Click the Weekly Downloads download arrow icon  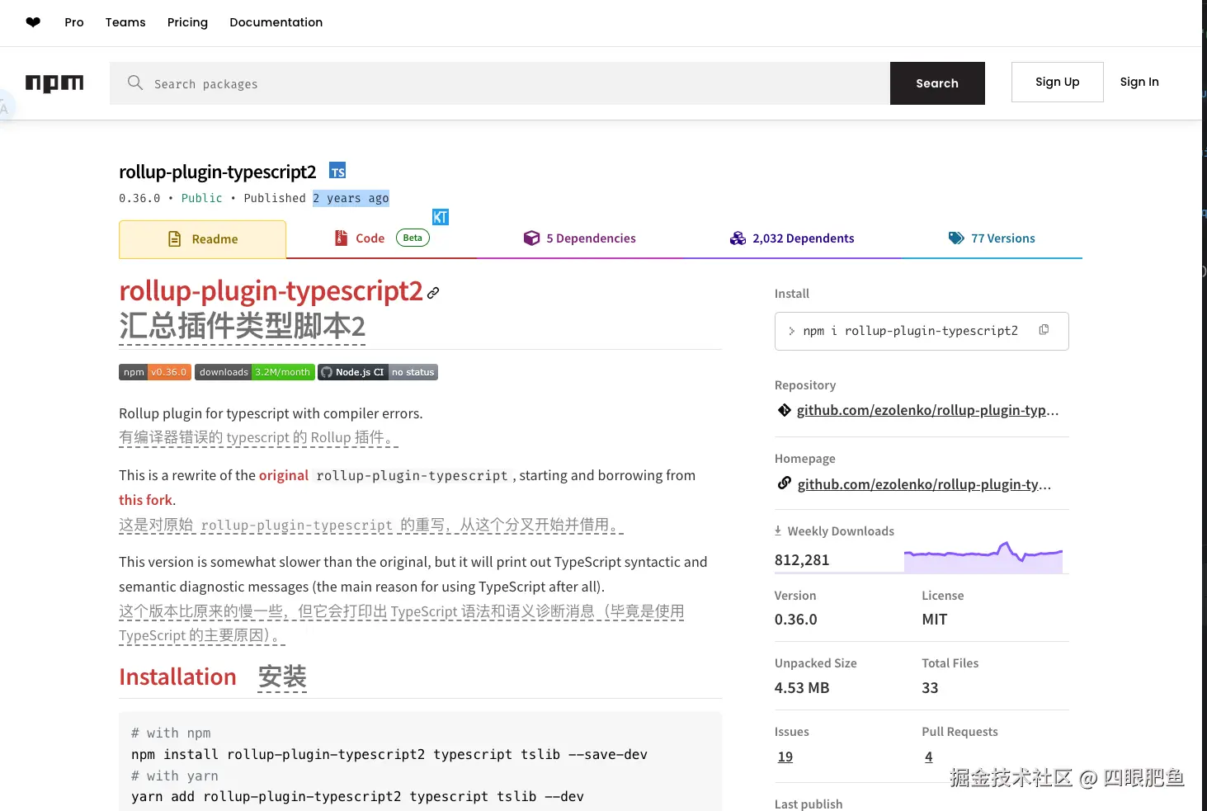tap(778, 530)
